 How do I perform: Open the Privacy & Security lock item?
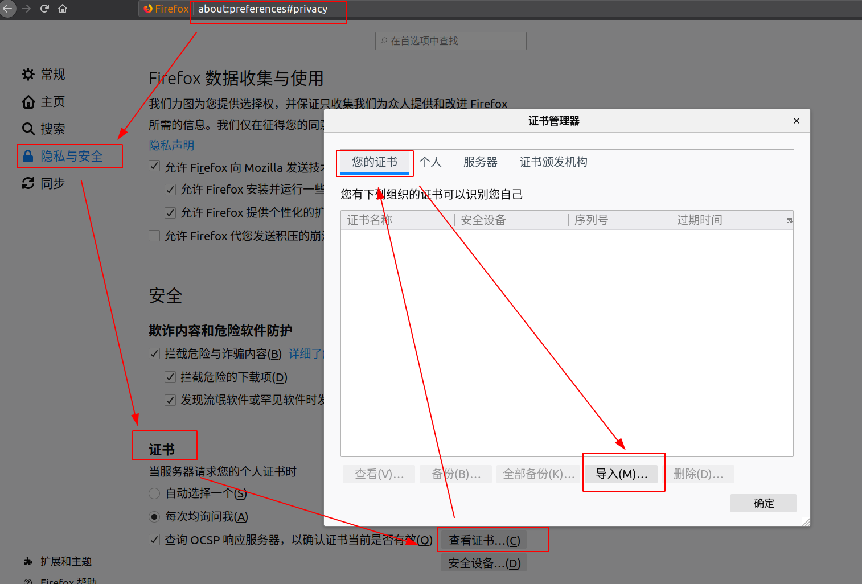pyautogui.click(x=28, y=156)
